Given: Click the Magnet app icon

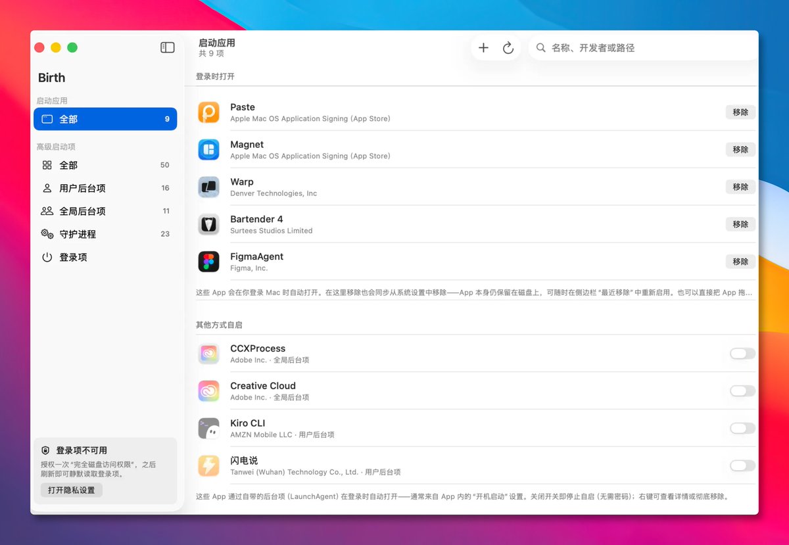Looking at the screenshot, I should 209,150.
